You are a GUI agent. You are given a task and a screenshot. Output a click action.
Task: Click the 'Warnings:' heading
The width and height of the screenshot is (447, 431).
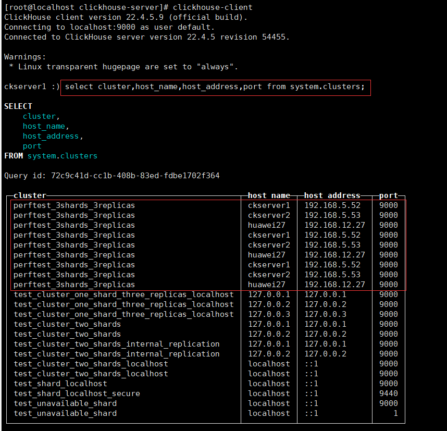click(25, 57)
